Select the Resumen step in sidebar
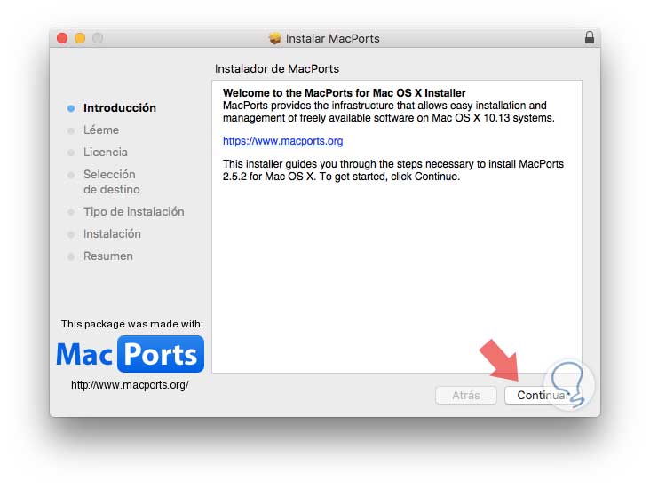The width and height of the screenshot is (650, 488). click(x=107, y=256)
